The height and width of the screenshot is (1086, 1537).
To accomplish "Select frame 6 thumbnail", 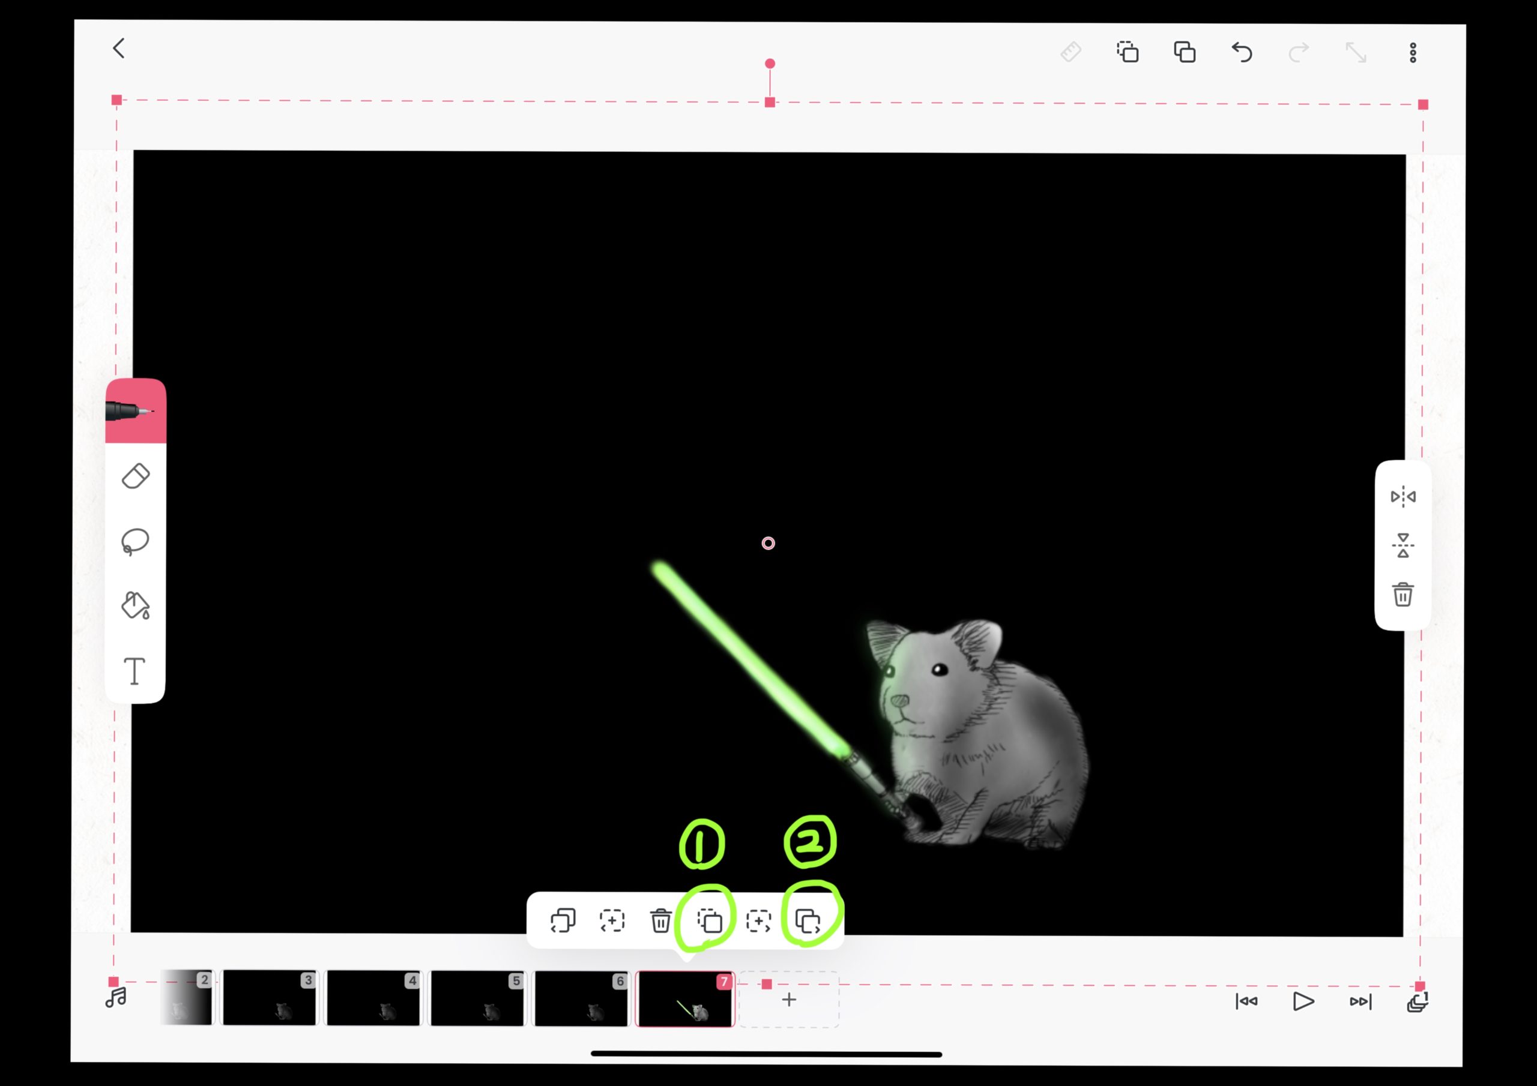I will coord(581,999).
